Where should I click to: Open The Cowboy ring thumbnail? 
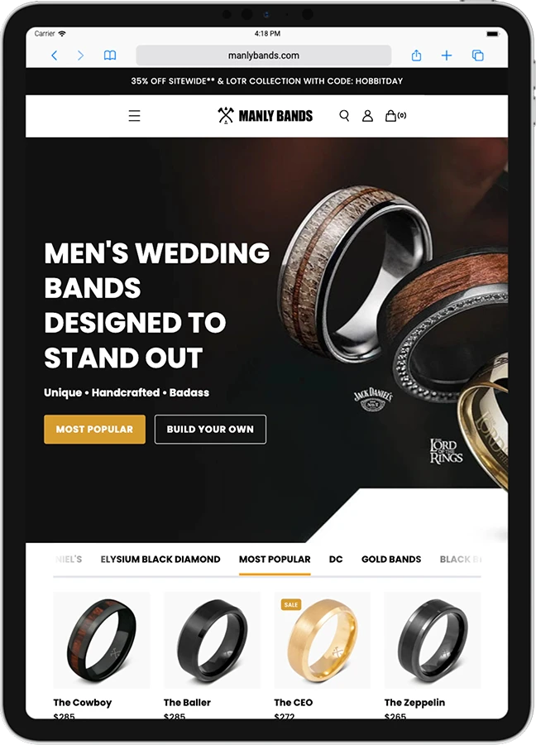click(x=101, y=640)
